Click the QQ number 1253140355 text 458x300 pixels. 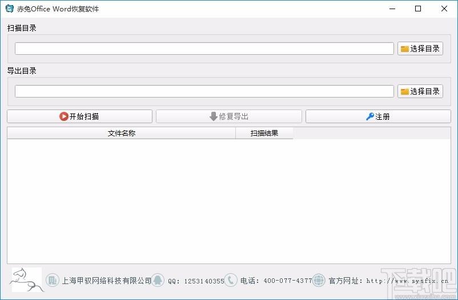pyautogui.click(x=204, y=281)
